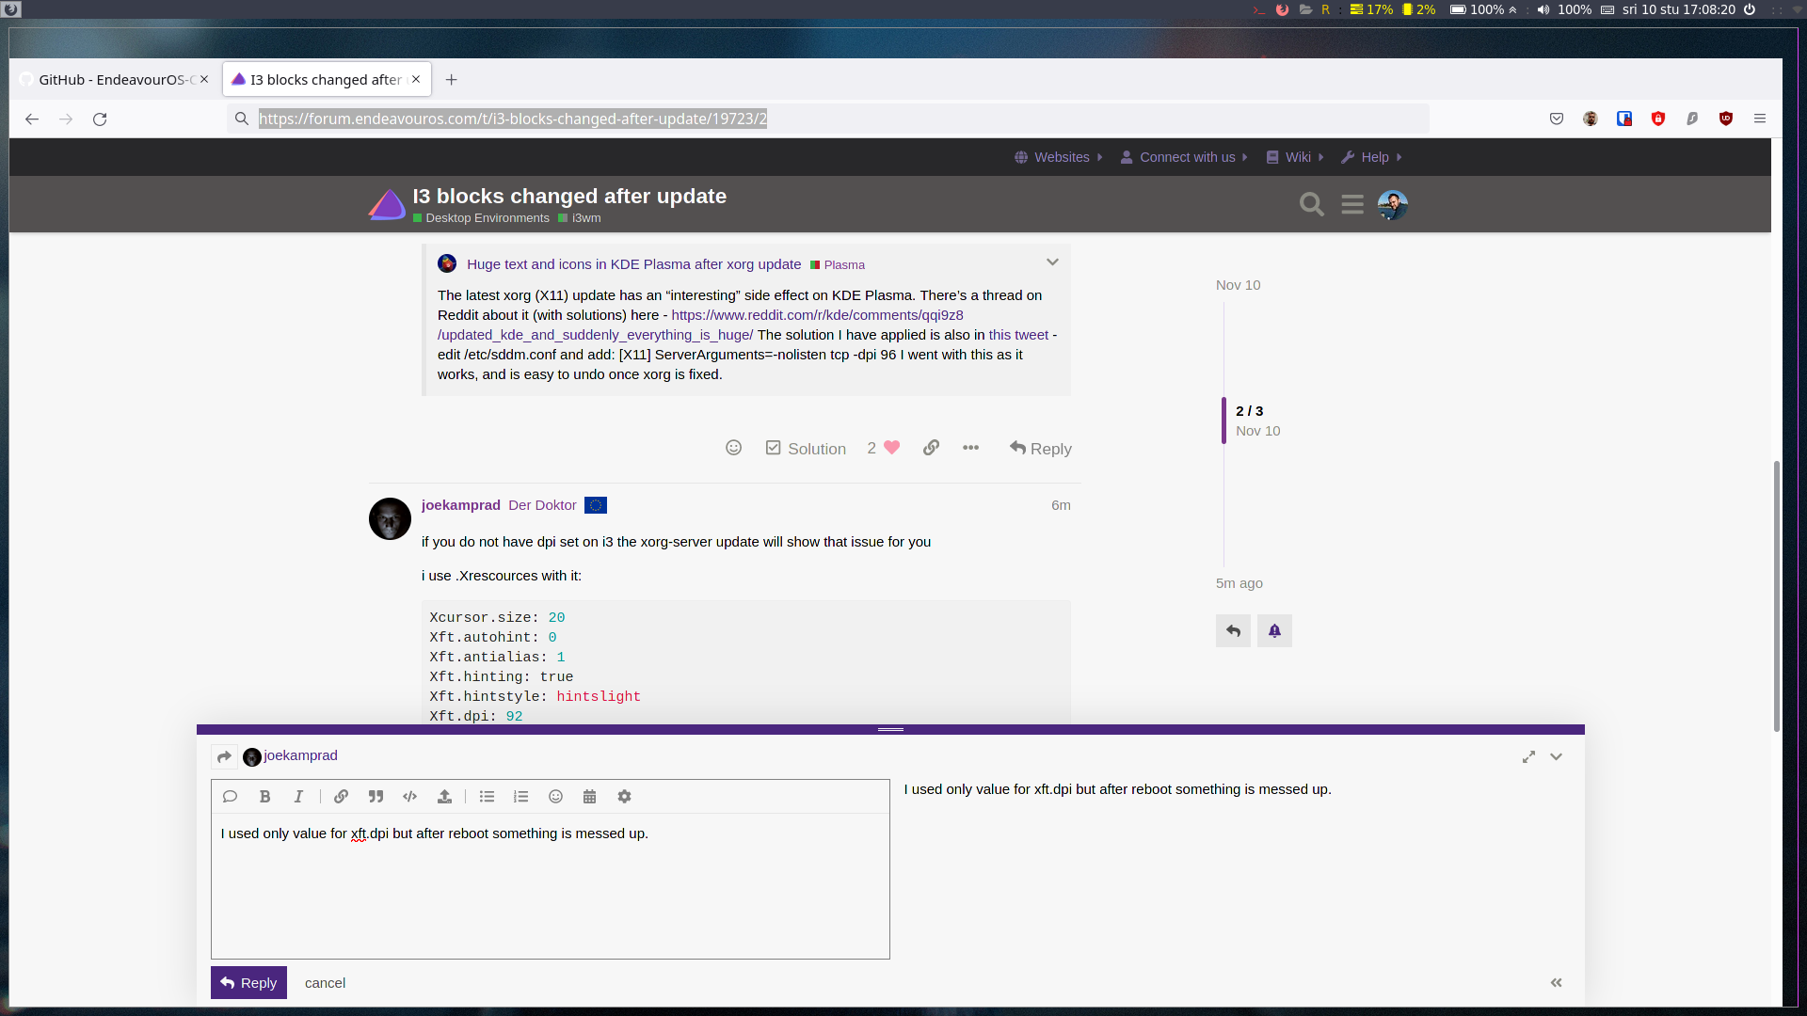The height and width of the screenshot is (1016, 1807).
Task: Copy post share link icon
Action: click(932, 448)
